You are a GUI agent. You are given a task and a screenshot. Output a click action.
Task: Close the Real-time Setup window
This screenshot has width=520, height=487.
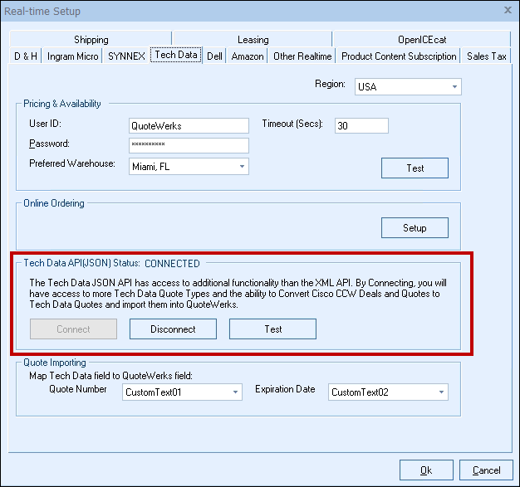[508, 10]
